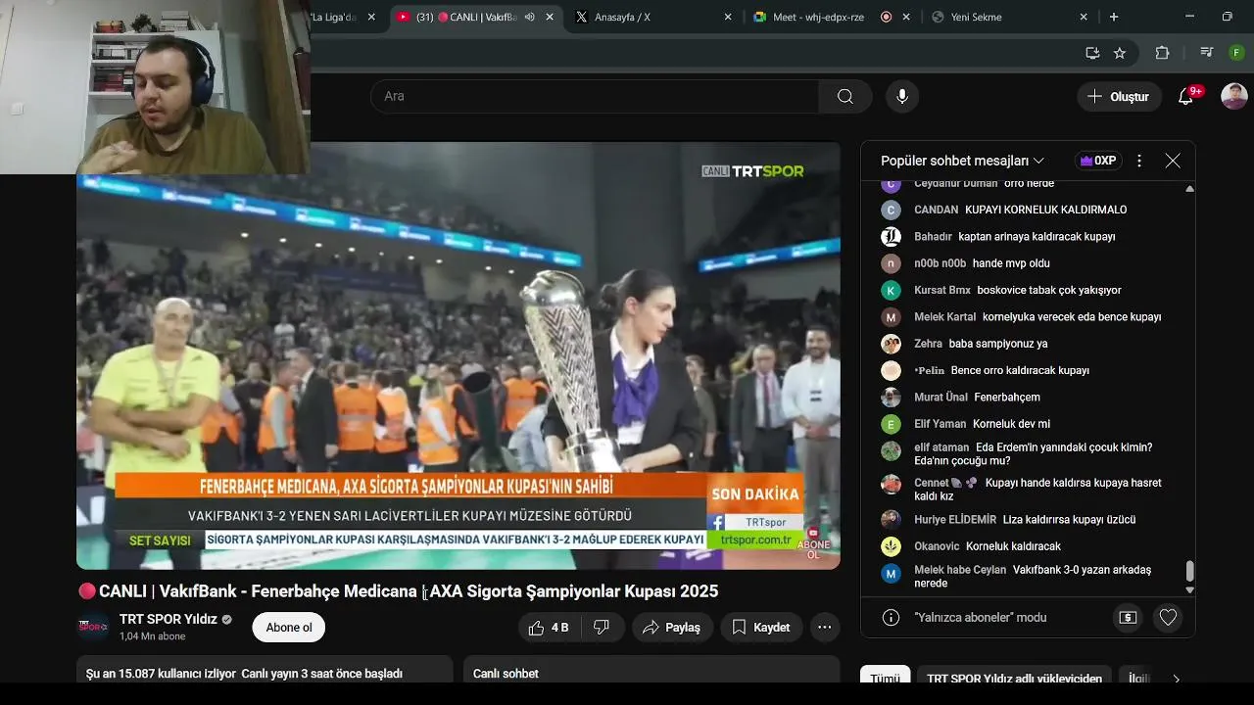Open the 0XP crown badge
Viewport: 1254px width, 705px height.
[1098, 161]
